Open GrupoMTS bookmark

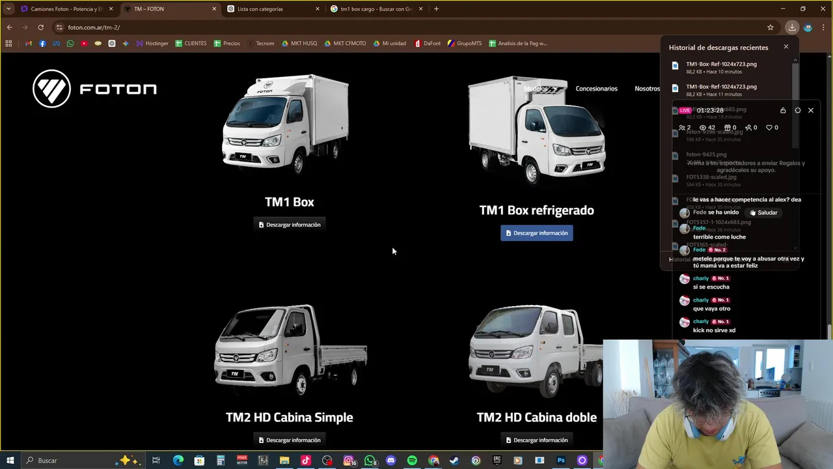(464, 44)
